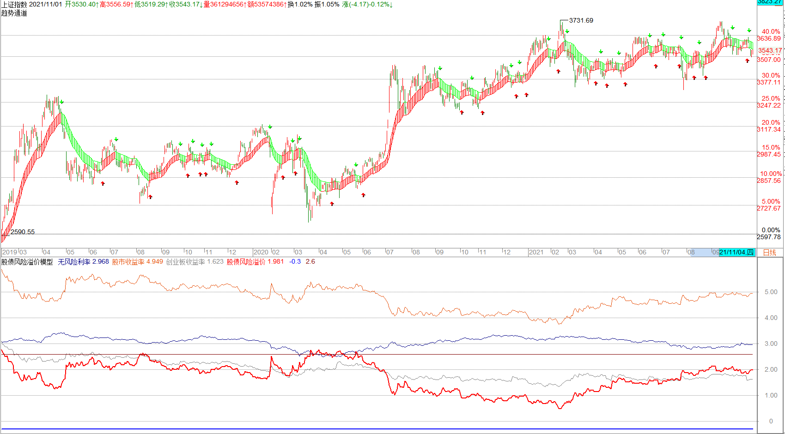Image resolution: width=785 pixels, height=434 pixels.
Task: Open the 趋势通道 indicator label
Action: [x=14, y=13]
